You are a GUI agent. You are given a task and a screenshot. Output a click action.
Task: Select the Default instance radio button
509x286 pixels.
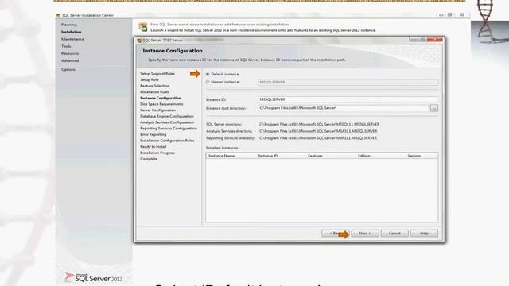208,74
